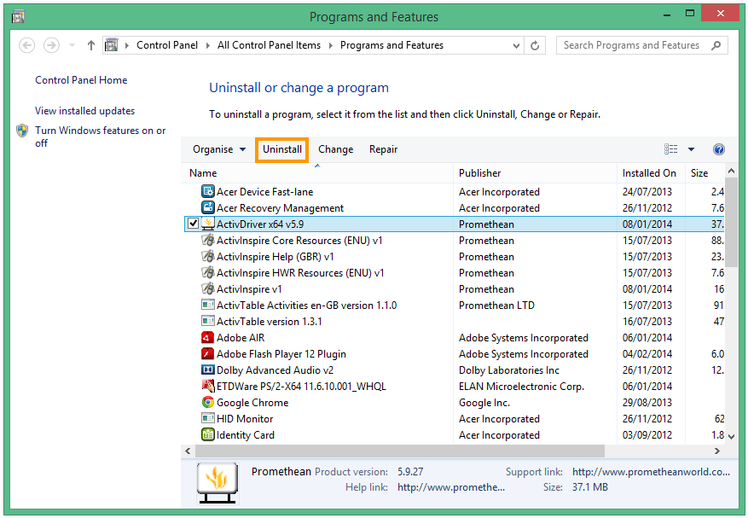
Task: Click the ActivTable version 1.3.1 icon
Action: click(x=207, y=322)
